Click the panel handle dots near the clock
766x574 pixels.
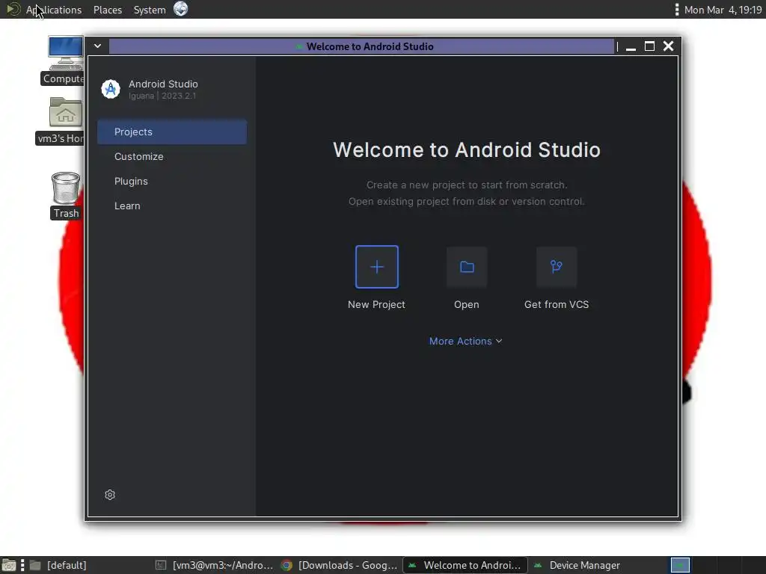coord(676,9)
